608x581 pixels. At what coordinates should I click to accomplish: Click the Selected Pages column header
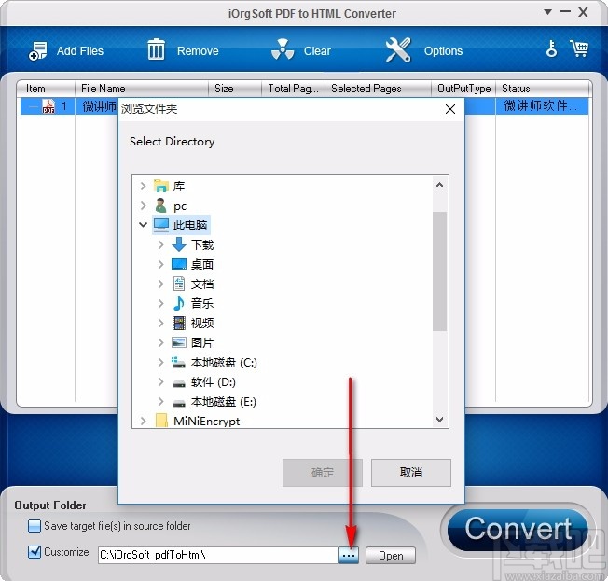(378, 89)
